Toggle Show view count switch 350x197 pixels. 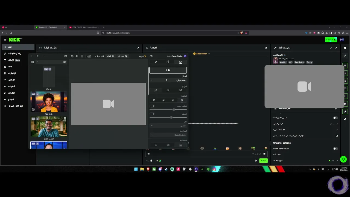(335, 149)
